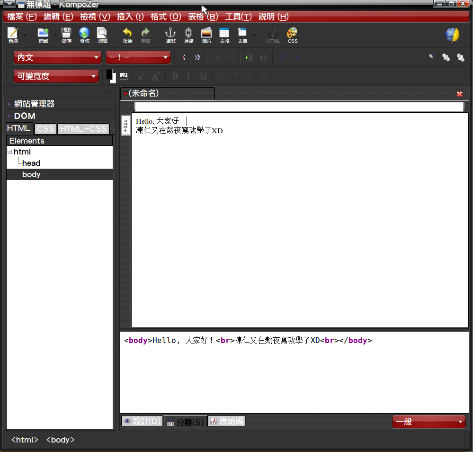Toggle bold formatting
This screenshot has width=473, height=452.
(x=175, y=76)
